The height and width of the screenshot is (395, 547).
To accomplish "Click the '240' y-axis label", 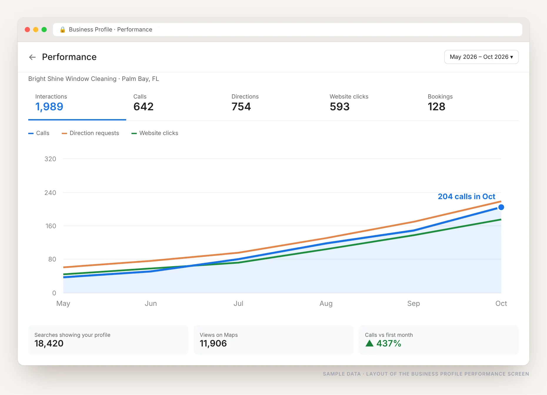I will pyautogui.click(x=50, y=193).
